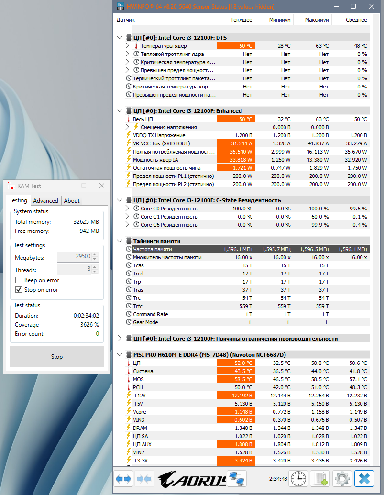
Task: Expand the Тепловой троттлинг ядра row
Action: 127,54
